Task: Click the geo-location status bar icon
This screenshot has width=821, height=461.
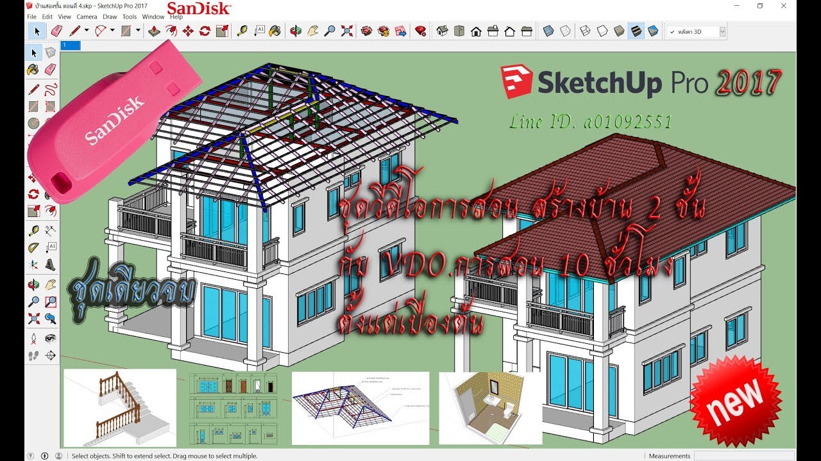Action: (x=30, y=456)
